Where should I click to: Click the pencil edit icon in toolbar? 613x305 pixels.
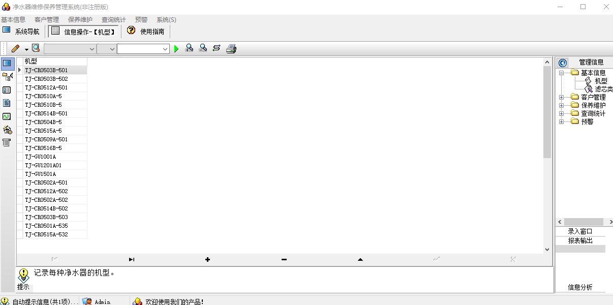15,49
